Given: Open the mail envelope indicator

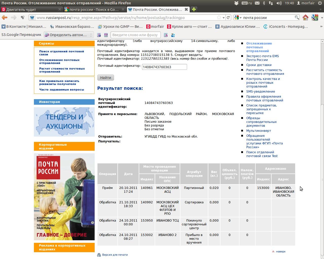Looking at the screenshot, I should pyautogui.click(x=257, y=3).
